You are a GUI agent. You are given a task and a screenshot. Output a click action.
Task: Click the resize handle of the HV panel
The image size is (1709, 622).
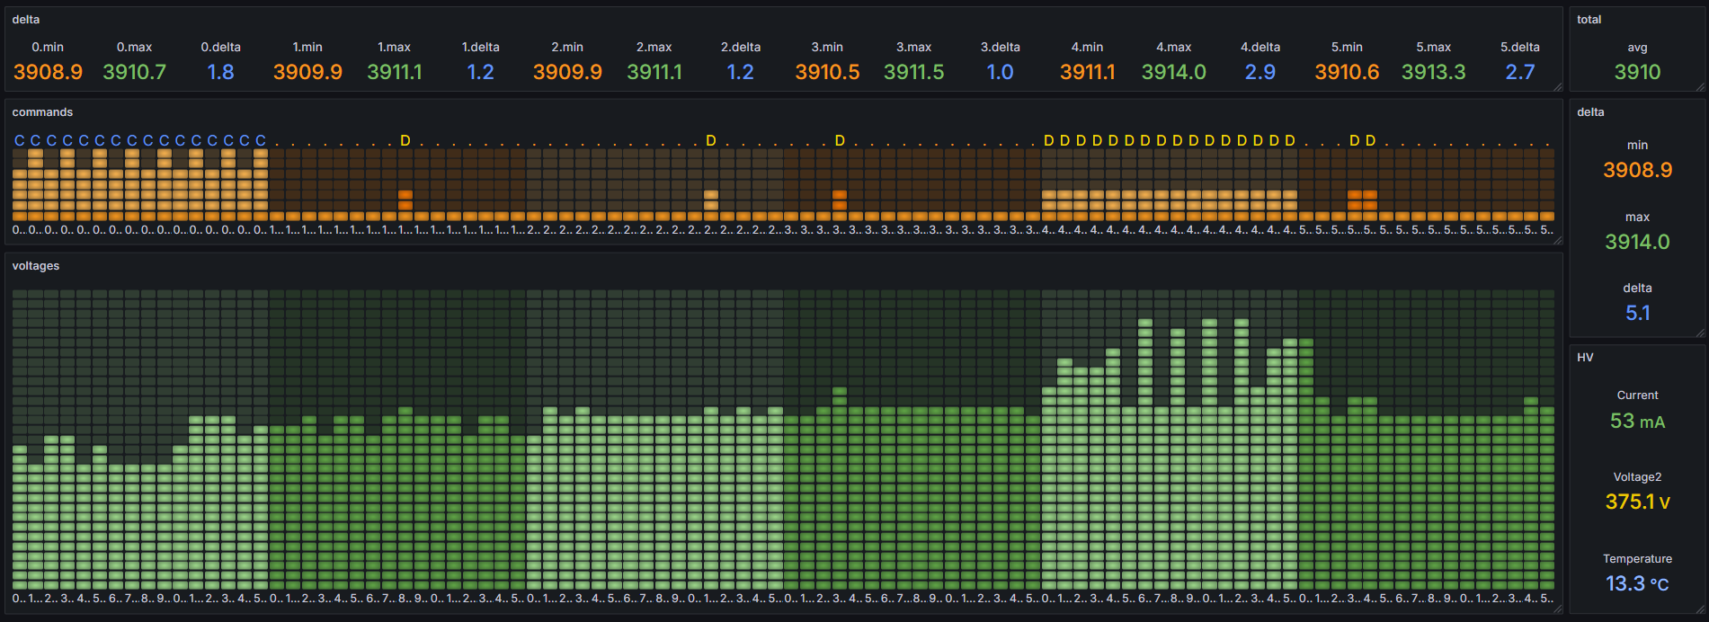coord(1700,609)
